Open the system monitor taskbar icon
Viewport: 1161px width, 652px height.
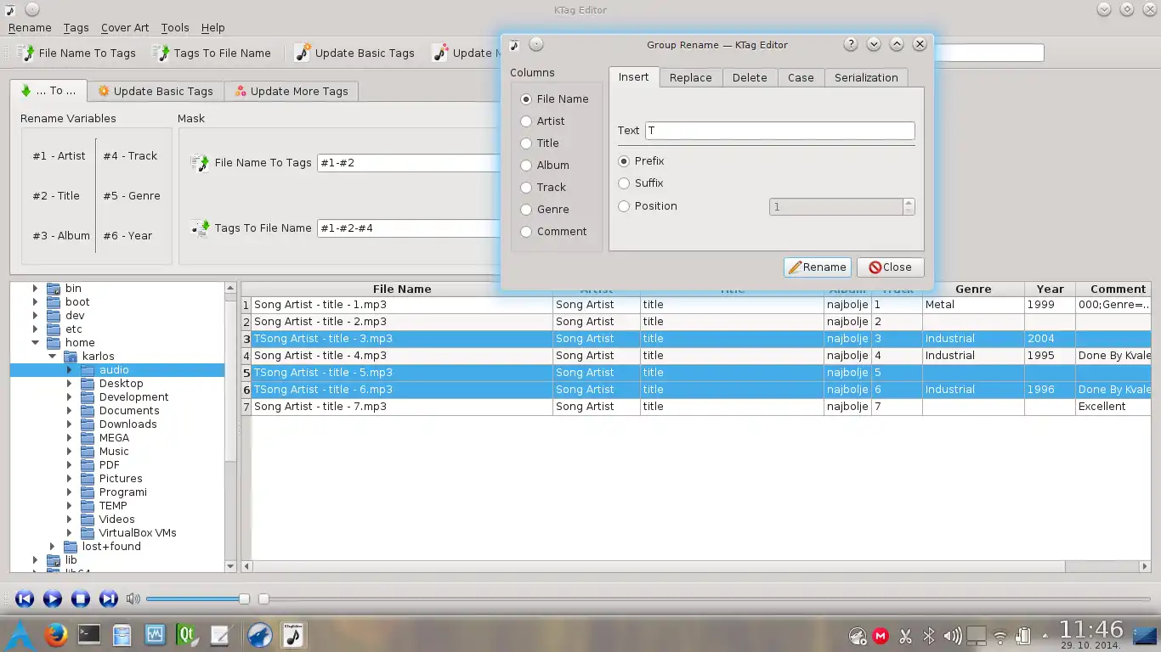pos(154,634)
